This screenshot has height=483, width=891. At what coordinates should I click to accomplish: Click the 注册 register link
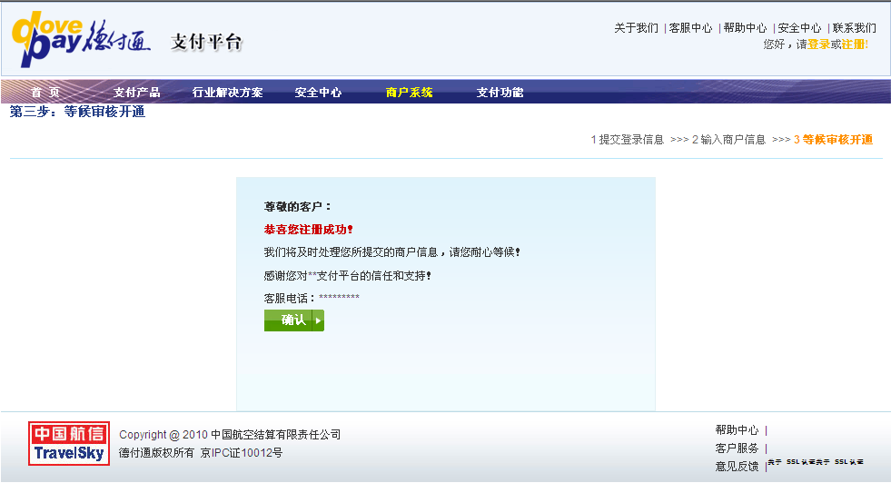[x=854, y=44]
